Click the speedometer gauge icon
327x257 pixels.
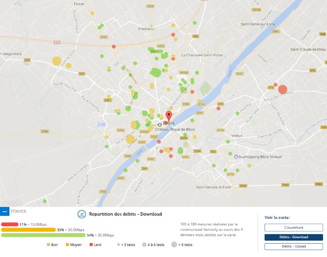pyautogui.click(x=82, y=214)
